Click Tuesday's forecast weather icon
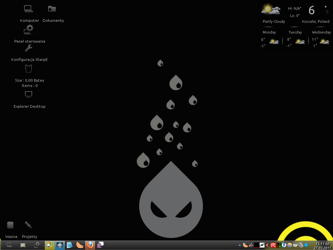Viewport: 333px width, 250px height. point(300,41)
